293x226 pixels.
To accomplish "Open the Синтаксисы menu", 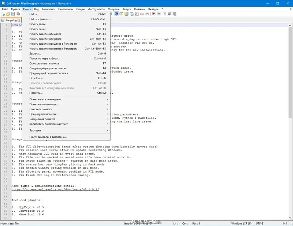I will pyautogui.click(x=66, y=9).
